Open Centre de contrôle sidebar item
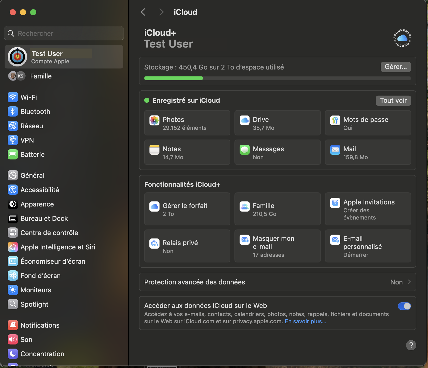The image size is (428, 368). tap(49, 233)
